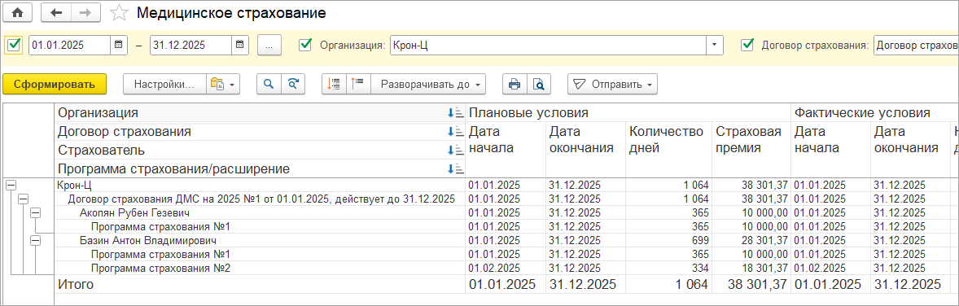Image resolution: width=959 pixels, height=306 pixels.
Task: Toggle the period filter checkbox
Action: pyautogui.click(x=14, y=45)
